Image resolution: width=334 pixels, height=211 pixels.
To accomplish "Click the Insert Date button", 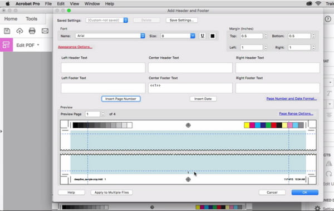I will point(203,99).
